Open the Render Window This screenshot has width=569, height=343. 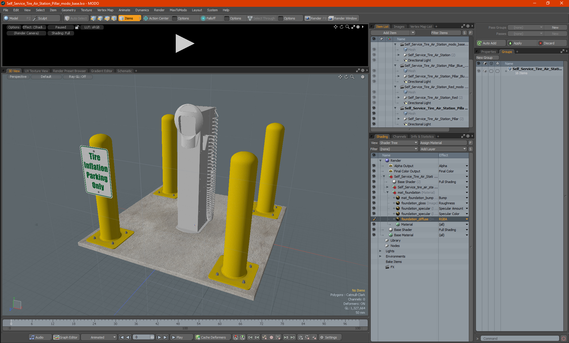pos(343,18)
